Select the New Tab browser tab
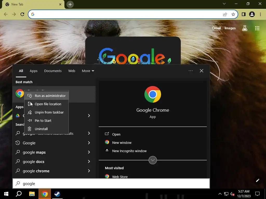The image size is (266, 199). coord(33,4)
